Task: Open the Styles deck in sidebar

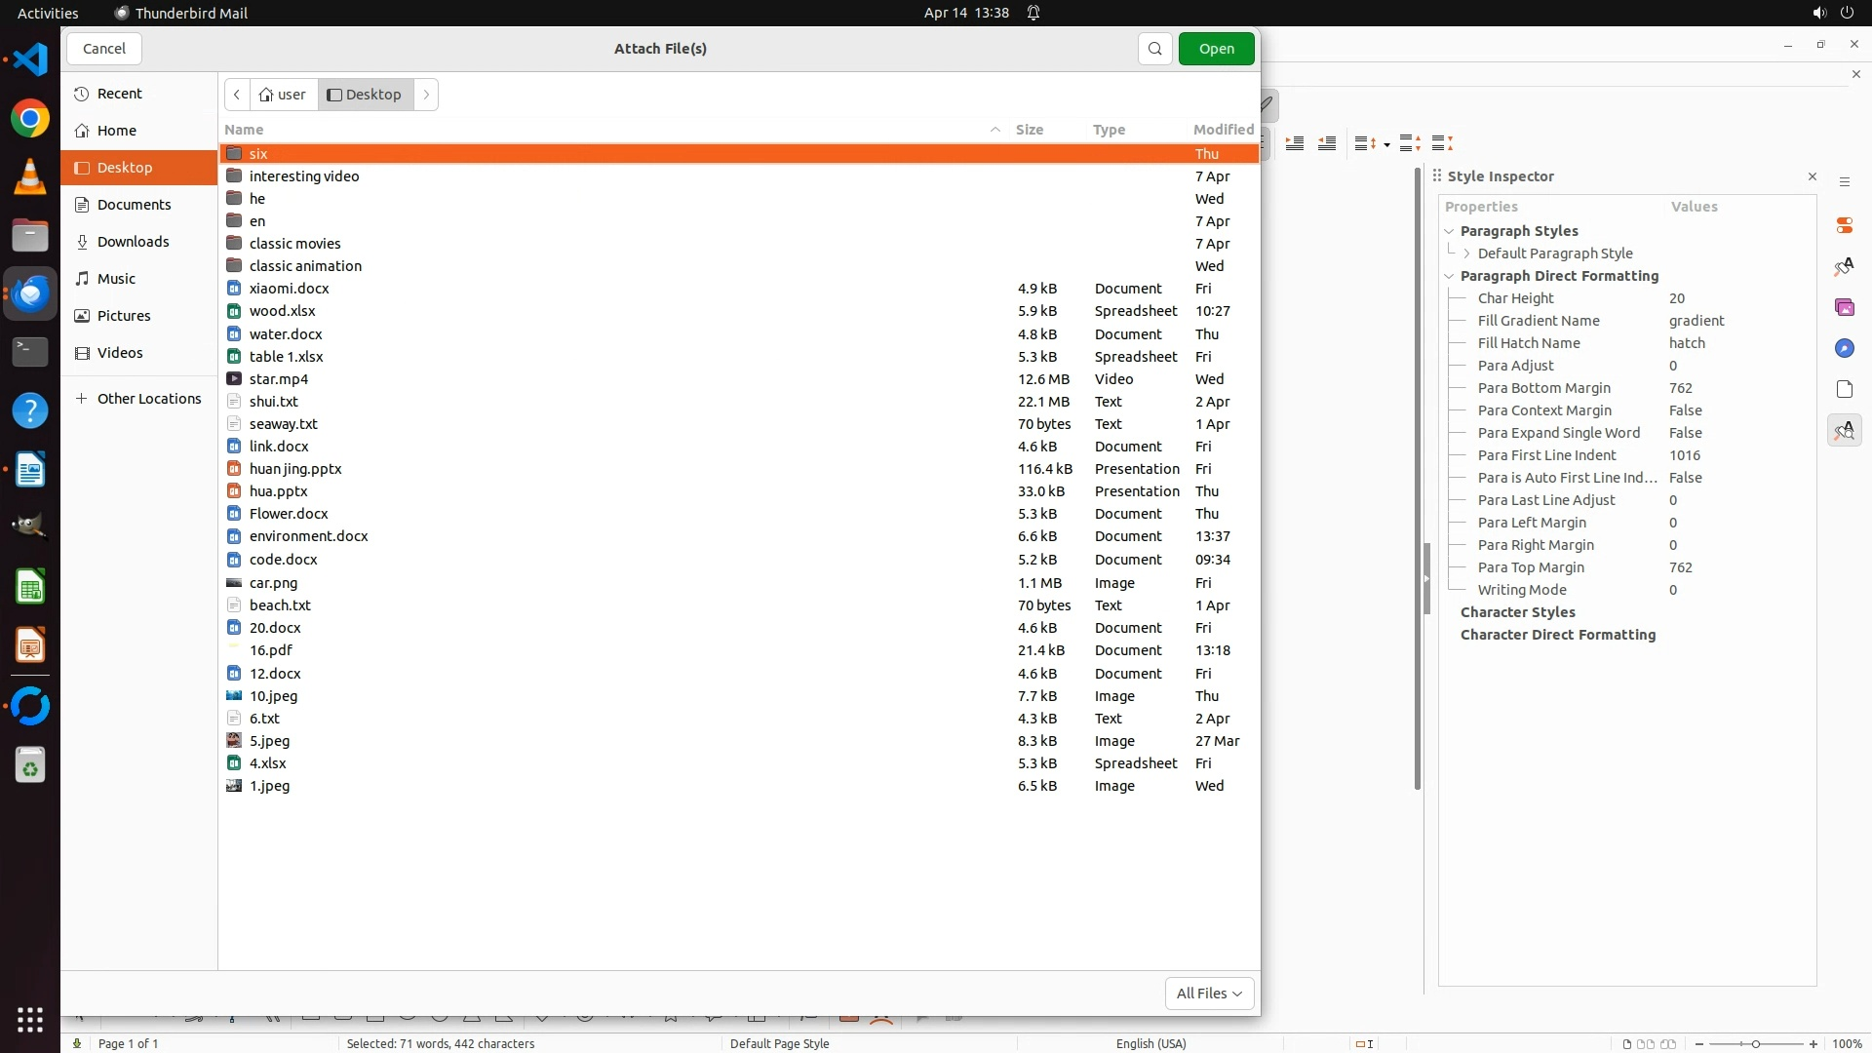Action: [1844, 266]
